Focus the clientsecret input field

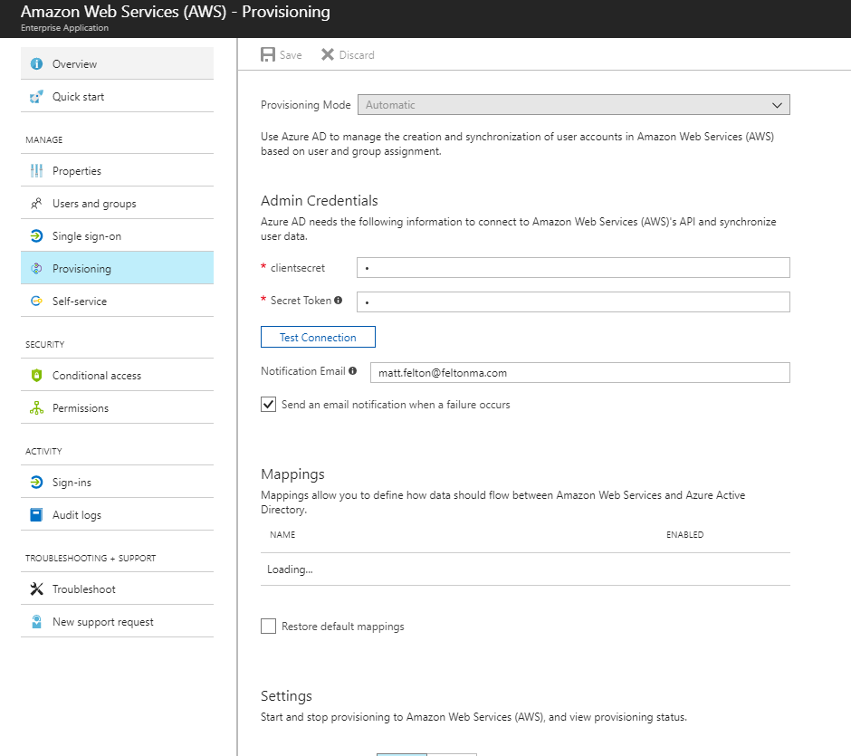[x=573, y=268]
